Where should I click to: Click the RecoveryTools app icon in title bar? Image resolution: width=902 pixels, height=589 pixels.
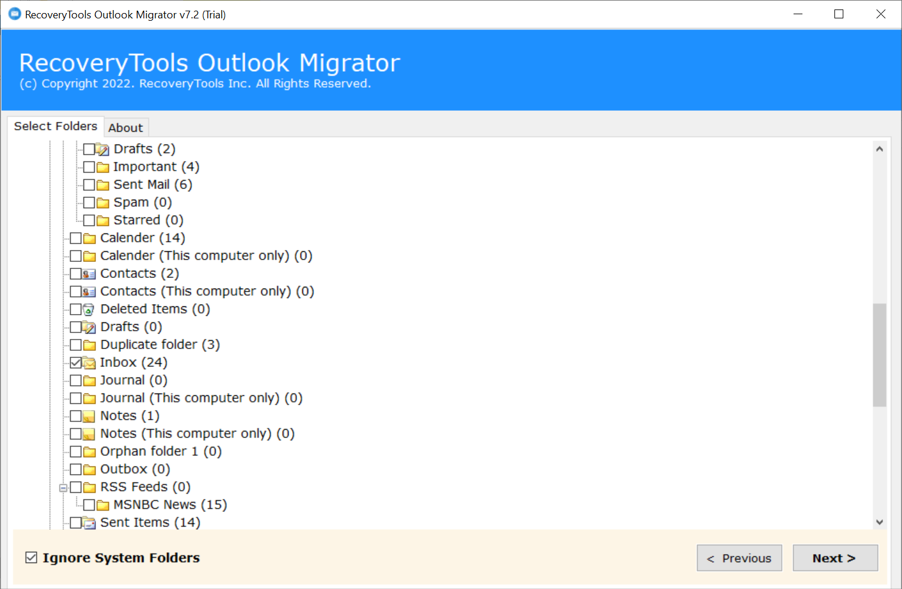(x=14, y=14)
